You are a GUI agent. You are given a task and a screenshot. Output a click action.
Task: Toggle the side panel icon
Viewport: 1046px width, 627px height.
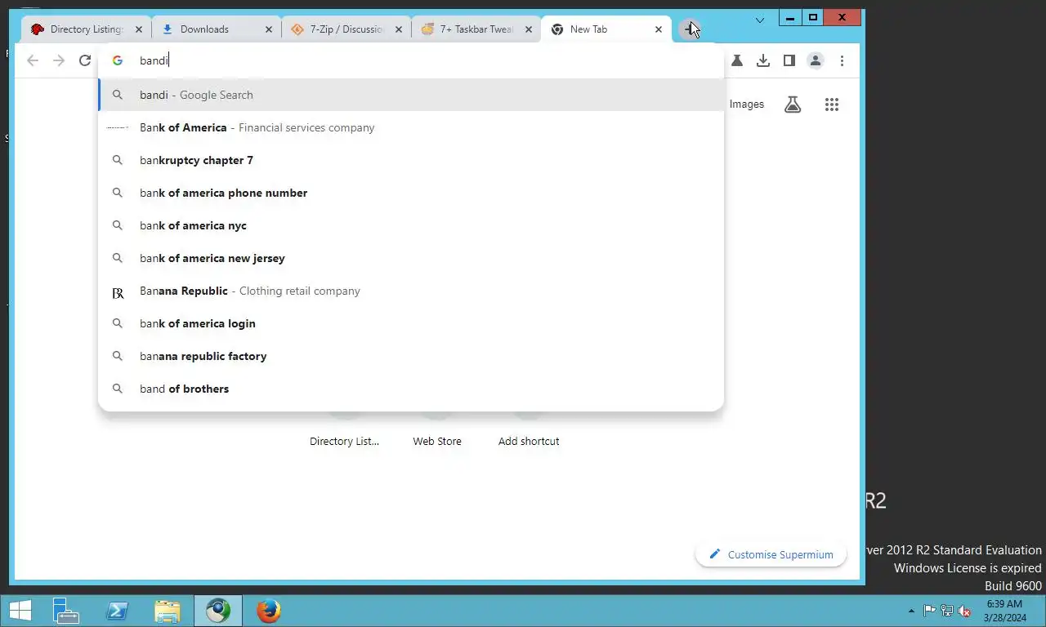click(x=789, y=60)
